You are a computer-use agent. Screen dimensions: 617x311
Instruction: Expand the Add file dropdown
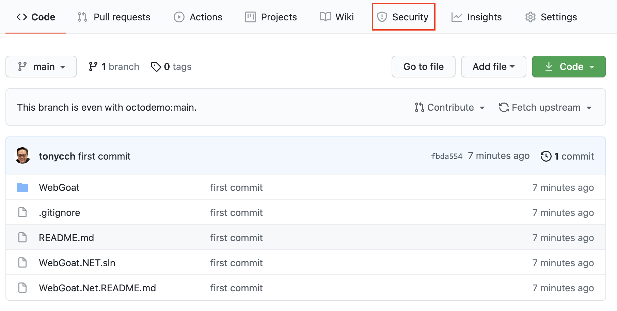pyautogui.click(x=493, y=67)
